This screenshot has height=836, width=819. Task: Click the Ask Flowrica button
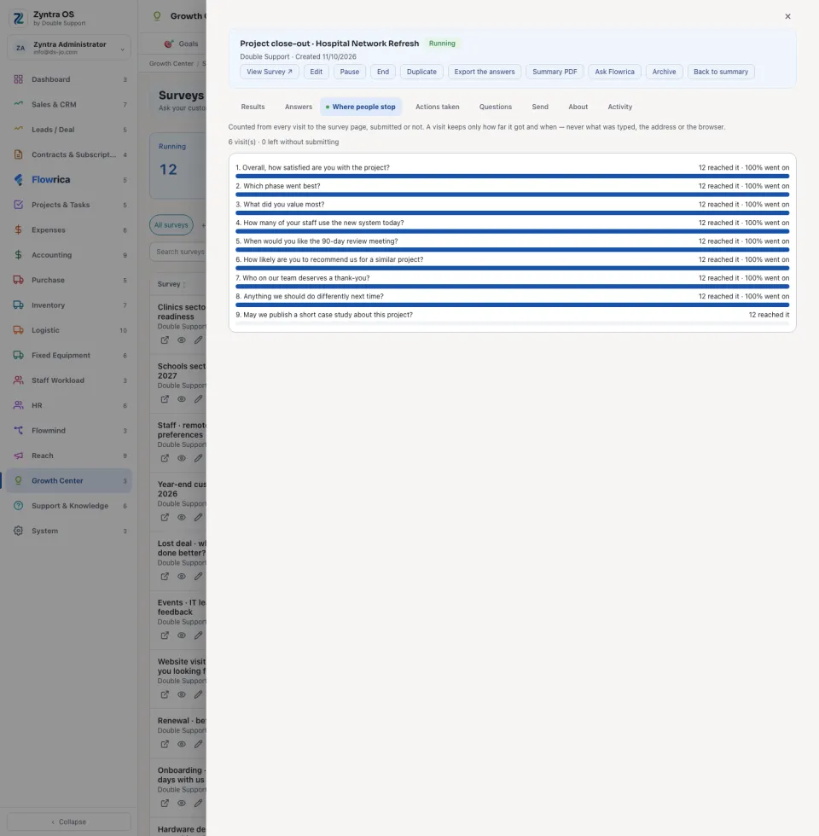click(615, 72)
